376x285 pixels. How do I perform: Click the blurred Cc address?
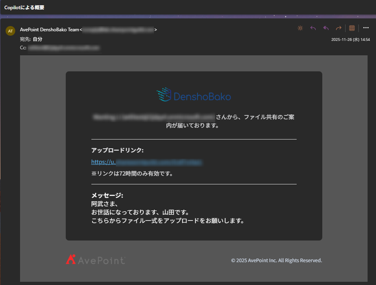coord(64,48)
